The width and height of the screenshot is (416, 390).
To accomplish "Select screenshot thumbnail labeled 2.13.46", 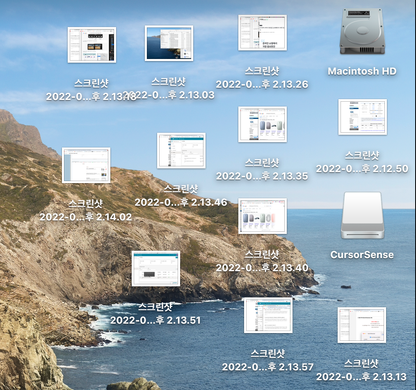I will (x=181, y=150).
